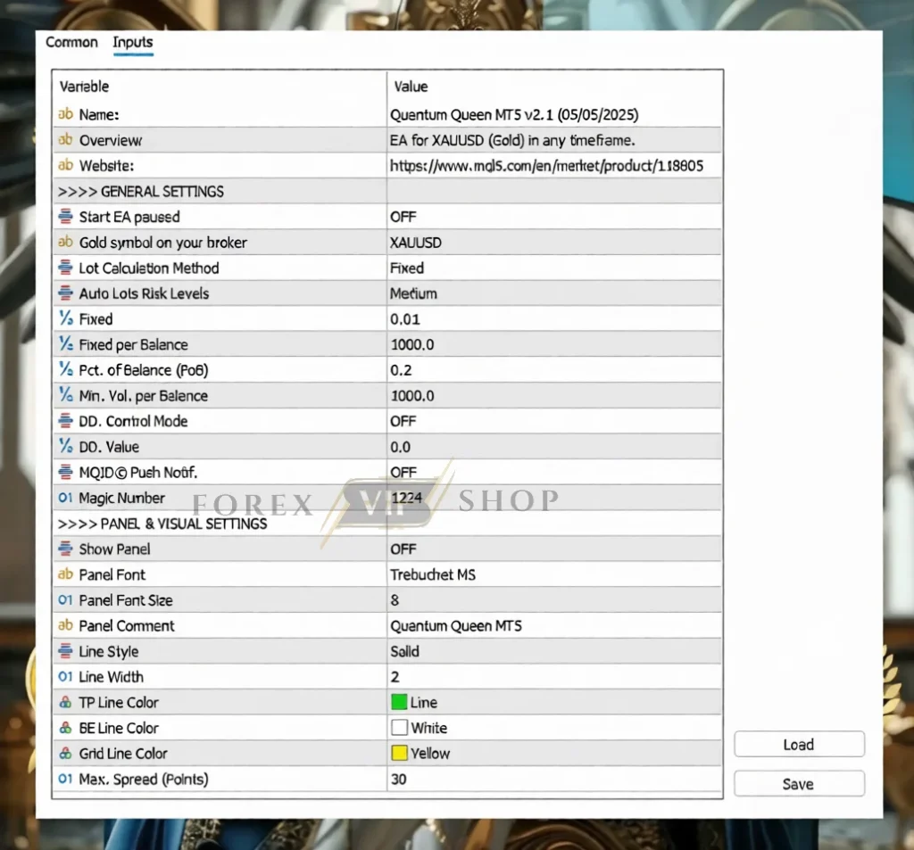914x850 pixels.
Task: Click the enum icon beside MQID Push Notif.
Action: tap(65, 472)
